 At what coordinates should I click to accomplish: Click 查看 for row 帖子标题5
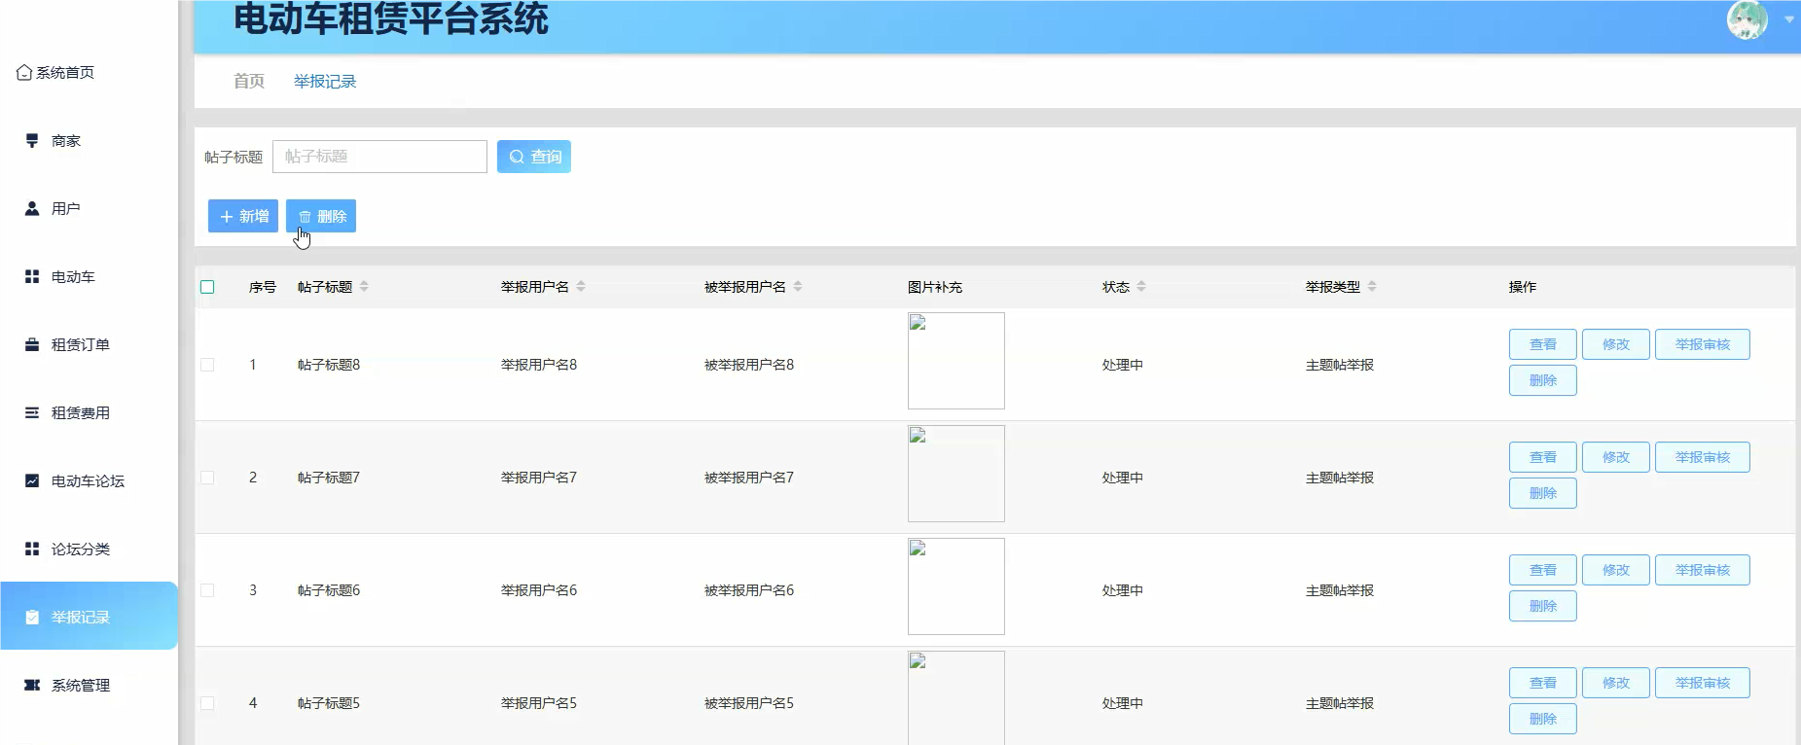pos(1543,683)
